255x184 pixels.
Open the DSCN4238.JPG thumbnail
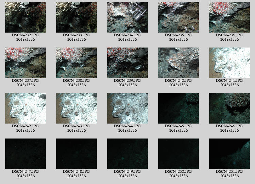click(x=76, y=63)
